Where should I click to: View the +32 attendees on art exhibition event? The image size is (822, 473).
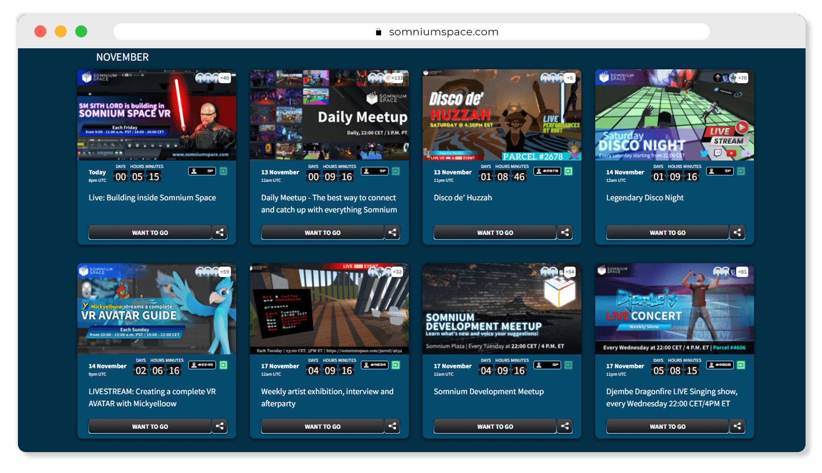(397, 272)
